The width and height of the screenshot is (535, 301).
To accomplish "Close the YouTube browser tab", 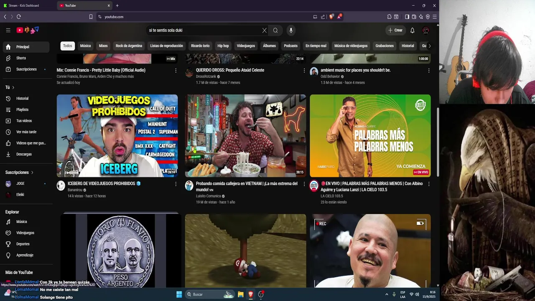I will click(x=109, y=5).
